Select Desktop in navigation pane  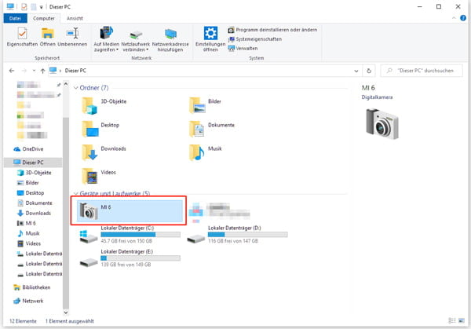31,193
